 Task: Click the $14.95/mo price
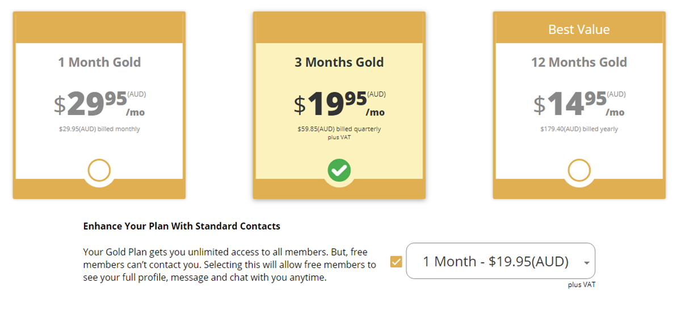click(579, 104)
